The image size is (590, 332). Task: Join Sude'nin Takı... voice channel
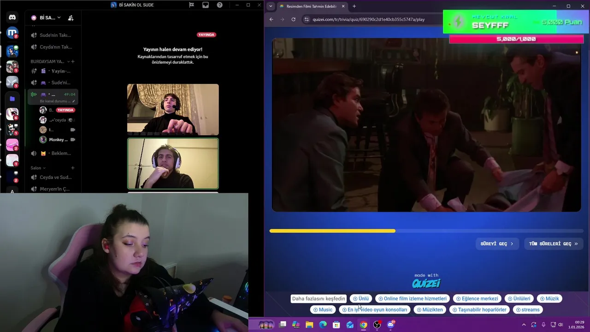53,35
